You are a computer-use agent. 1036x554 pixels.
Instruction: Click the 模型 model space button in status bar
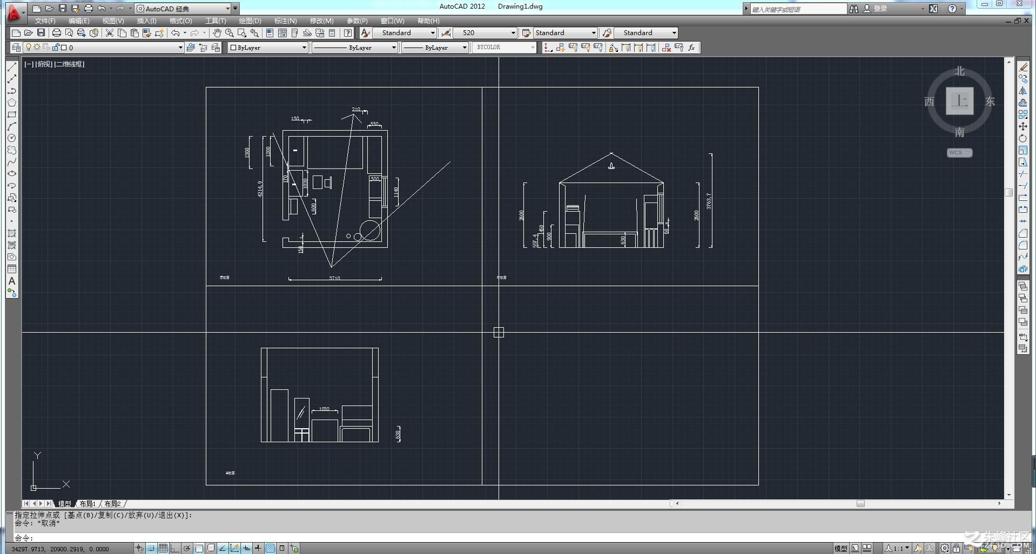(x=840, y=548)
